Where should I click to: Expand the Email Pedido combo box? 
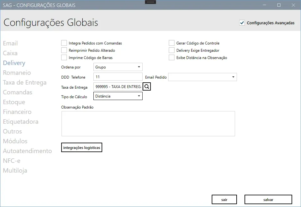(202, 77)
